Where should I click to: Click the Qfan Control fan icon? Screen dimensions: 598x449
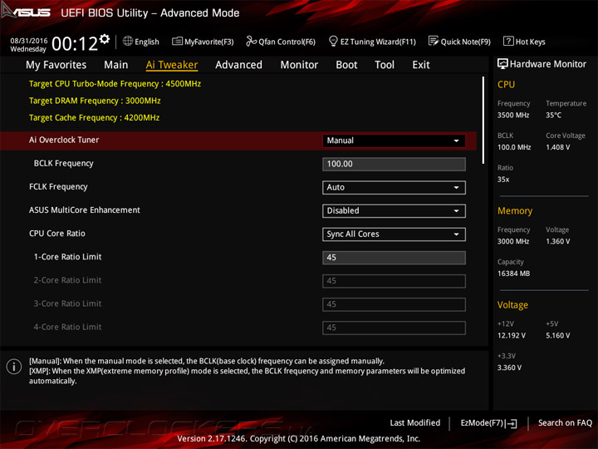tap(251, 41)
